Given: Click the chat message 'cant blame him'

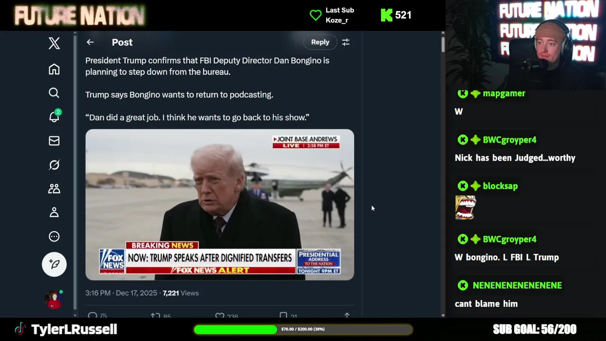Looking at the screenshot, I should click(x=486, y=304).
